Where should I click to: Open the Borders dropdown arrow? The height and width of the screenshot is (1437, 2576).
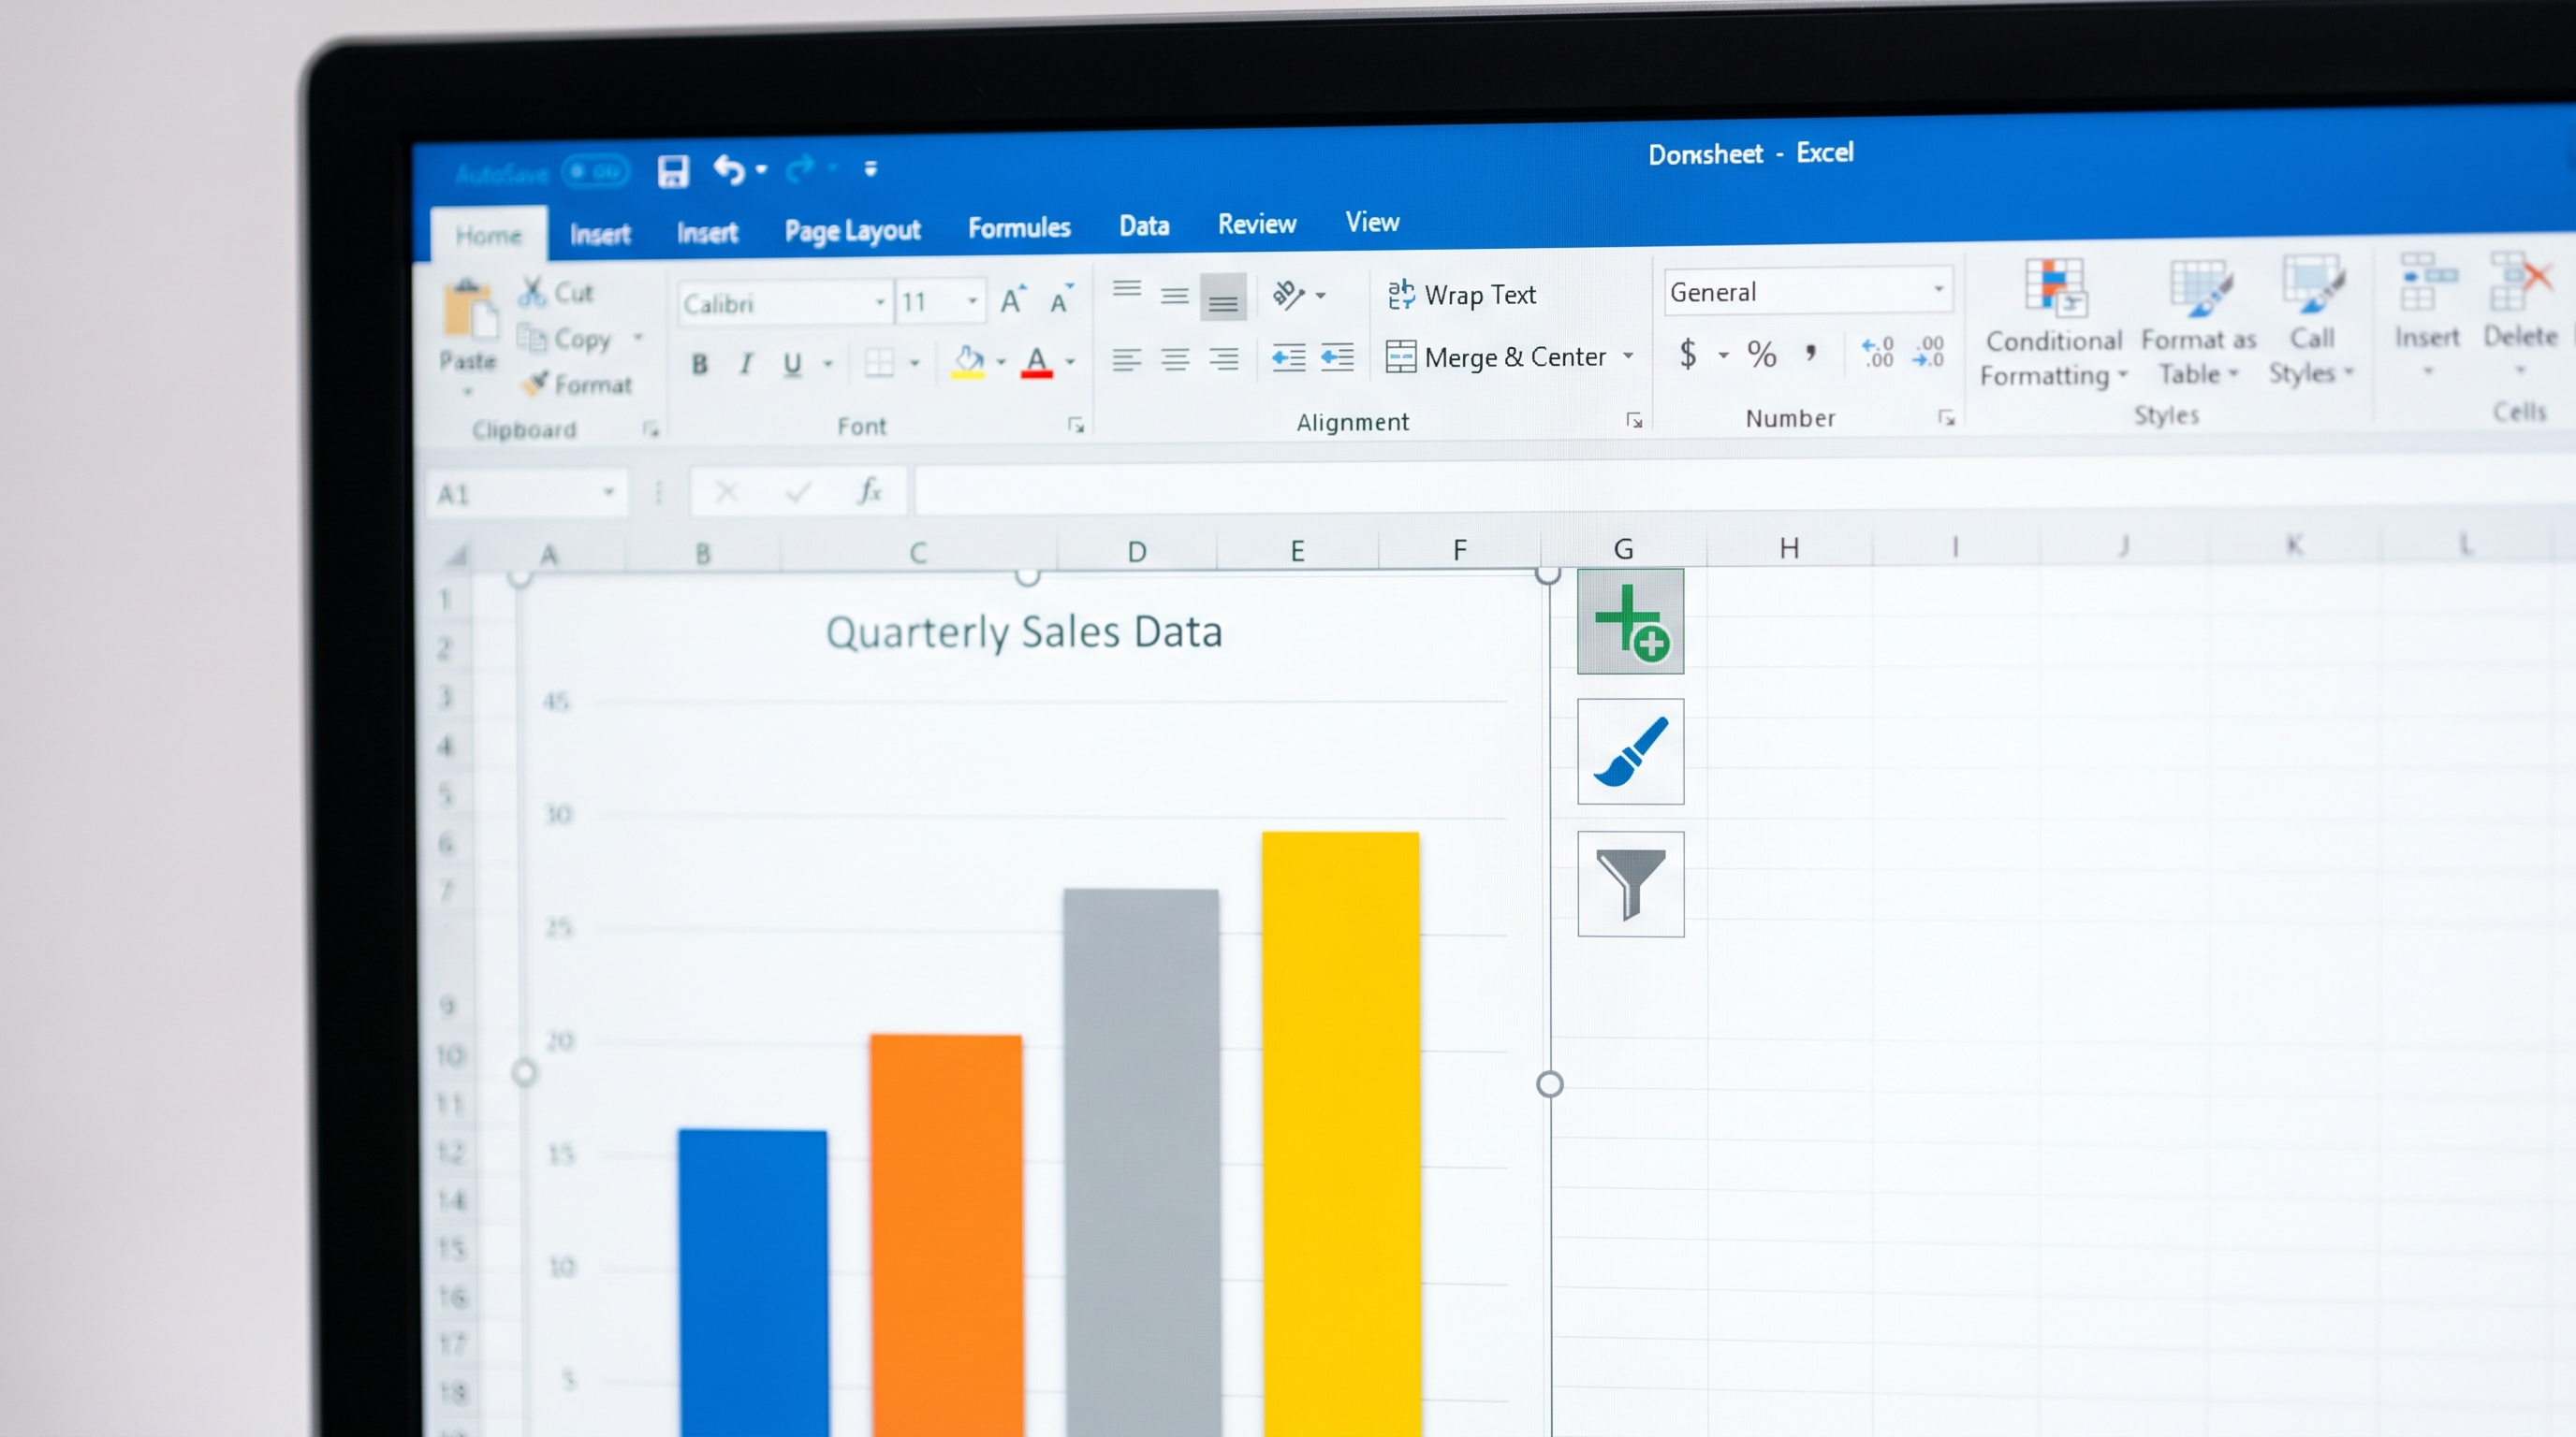[914, 363]
